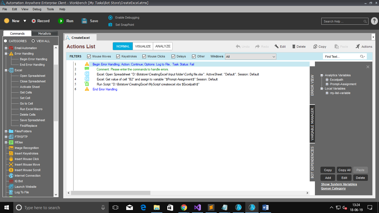
Task: Click the Record icon
Action: click(x=34, y=21)
